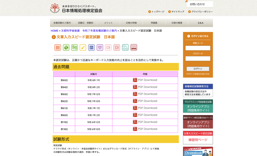Click the お問い合わせ contact button
This screenshot has height=156, width=257.
point(200,4)
